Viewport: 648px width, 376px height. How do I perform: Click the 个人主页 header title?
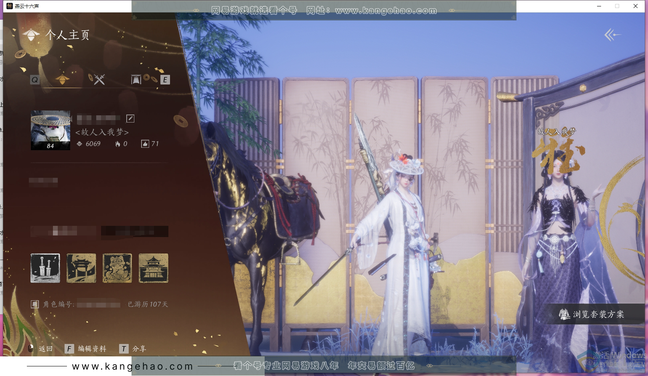tap(67, 35)
